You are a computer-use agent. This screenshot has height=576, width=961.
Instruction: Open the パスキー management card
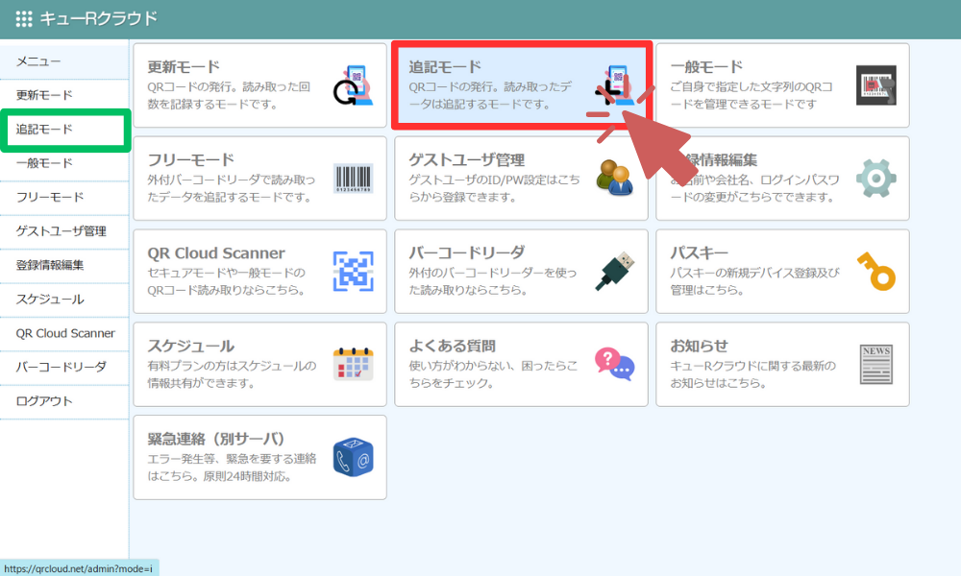(x=782, y=272)
